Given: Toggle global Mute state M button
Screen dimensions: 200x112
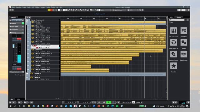Looking at the screenshot, I should [49, 10].
